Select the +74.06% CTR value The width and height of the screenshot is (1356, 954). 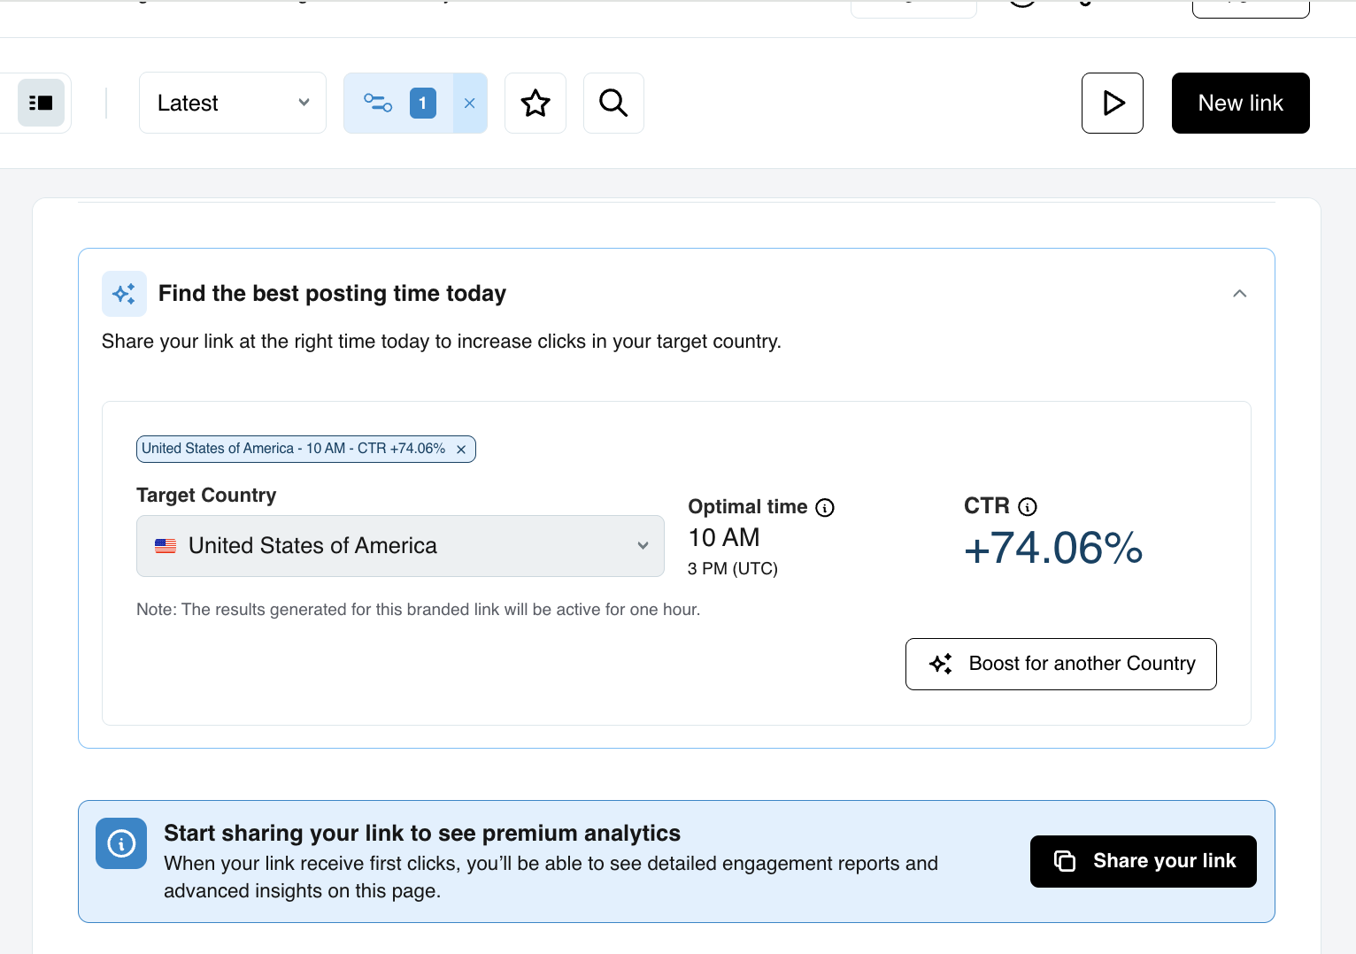click(1052, 549)
